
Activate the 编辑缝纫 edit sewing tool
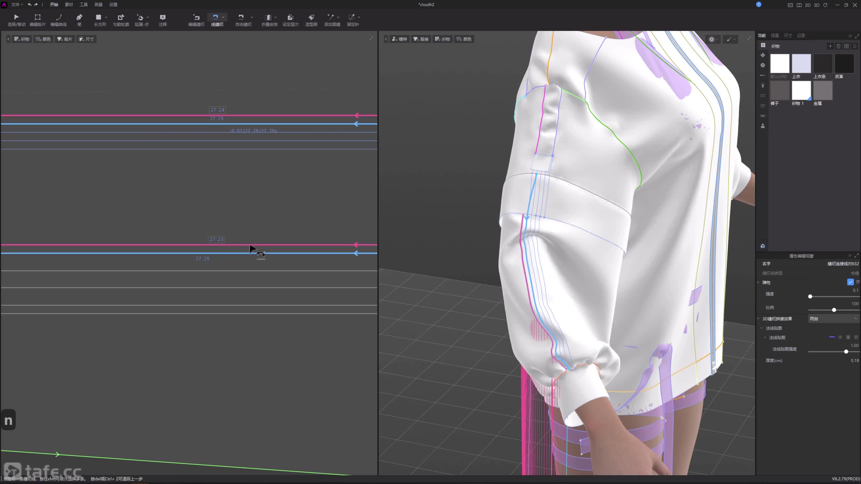[x=196, y=20]
